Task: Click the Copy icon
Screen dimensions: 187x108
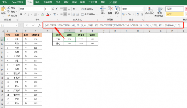Action: [9, 12]
